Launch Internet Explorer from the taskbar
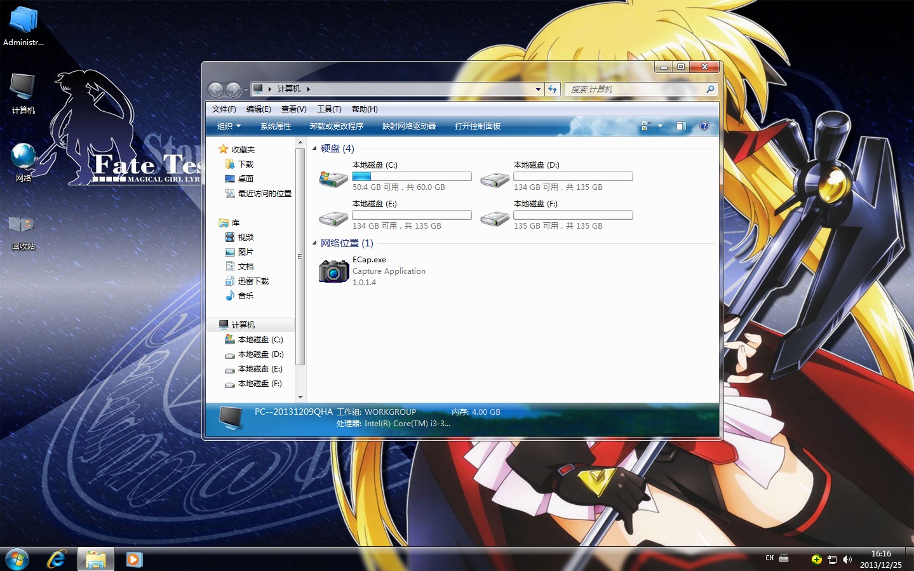 [57, 560]
